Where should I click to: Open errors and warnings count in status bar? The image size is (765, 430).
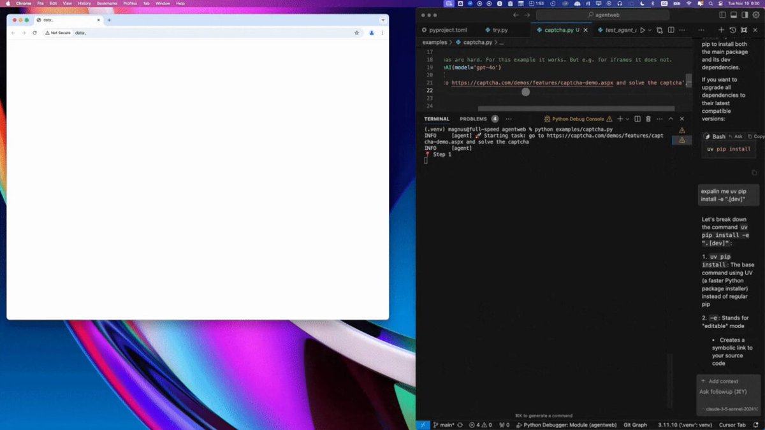[x=481, y=425]
